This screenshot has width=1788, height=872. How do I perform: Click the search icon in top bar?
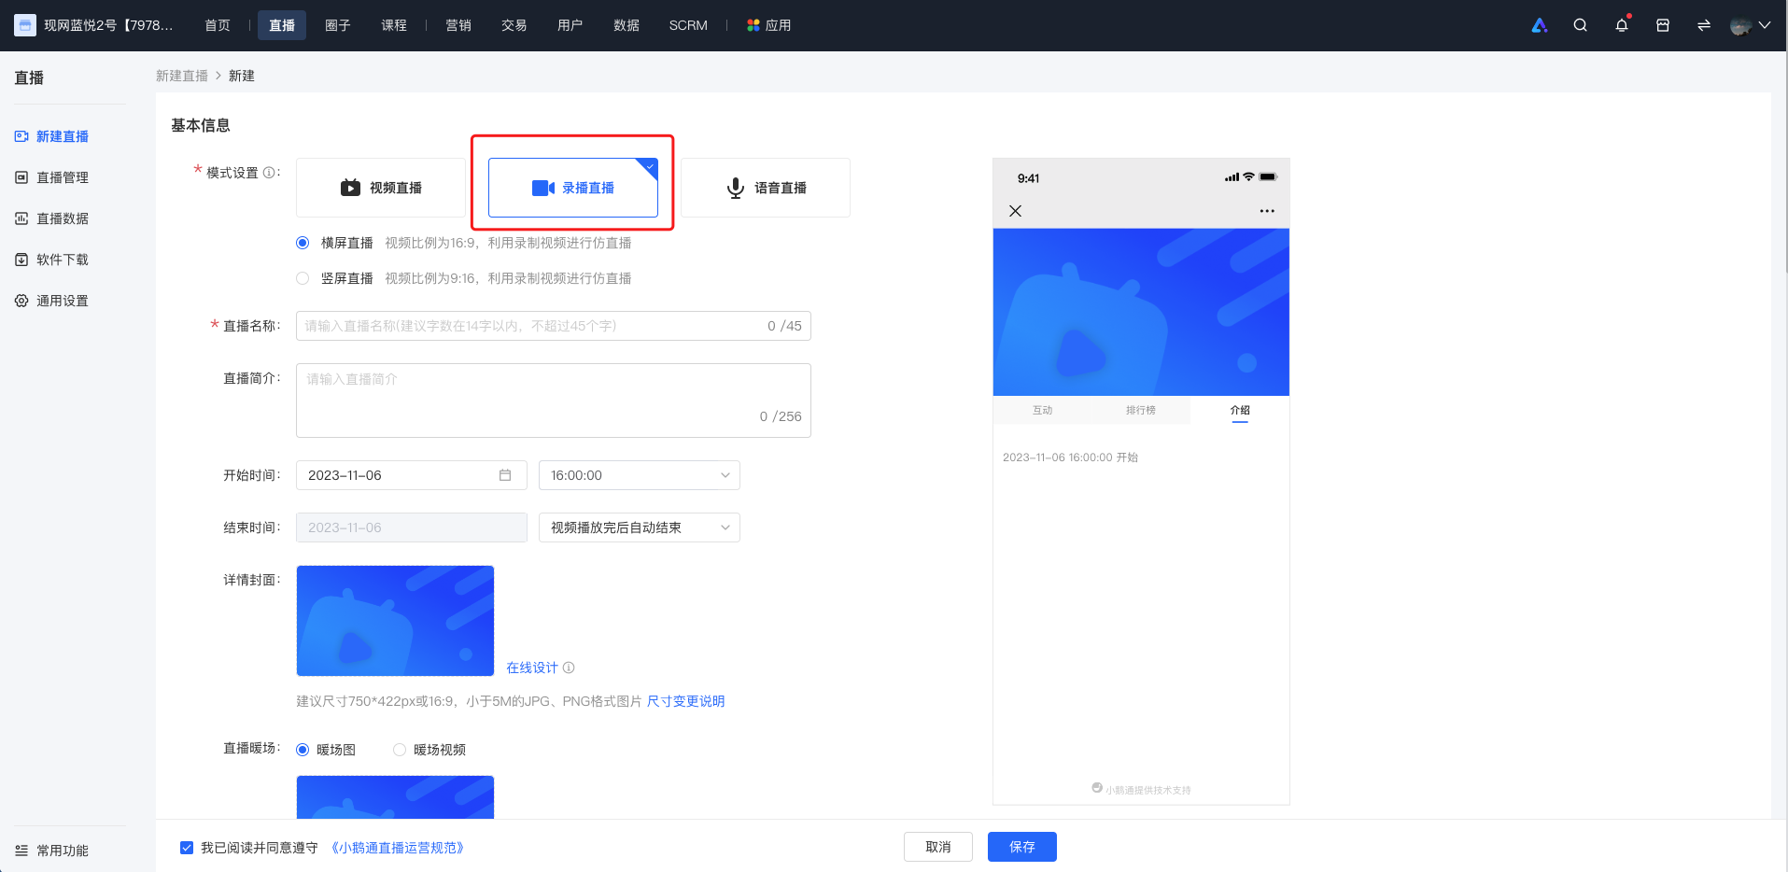pos(1580,25)
